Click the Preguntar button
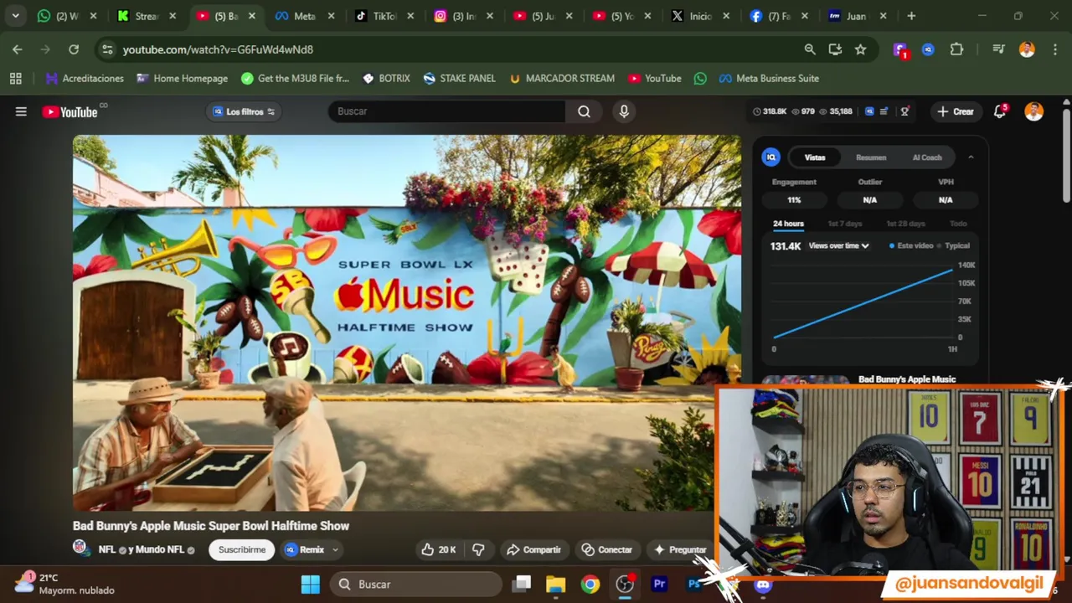 tap(679, 549)
